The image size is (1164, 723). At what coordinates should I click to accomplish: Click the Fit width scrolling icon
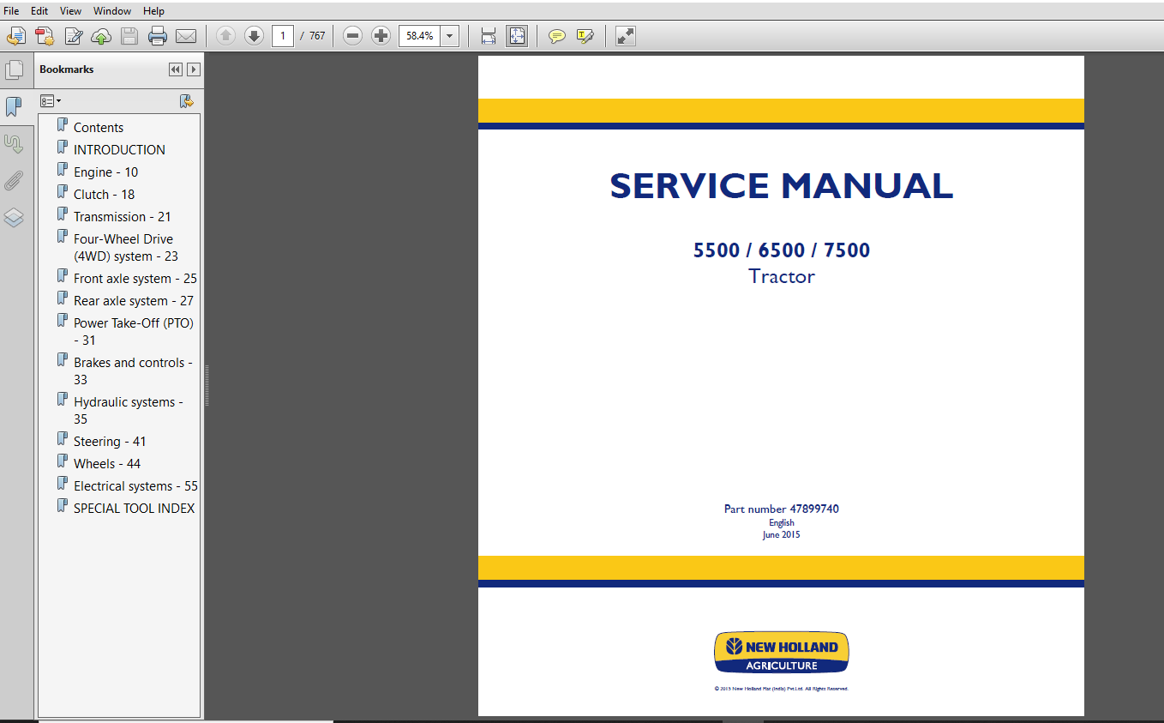[x=489, y=36]
